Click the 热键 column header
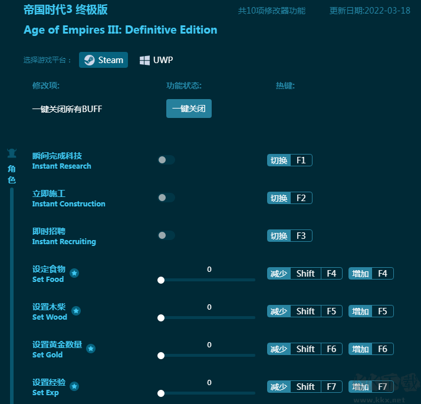421x404 pixels. (x=285, y=86)
